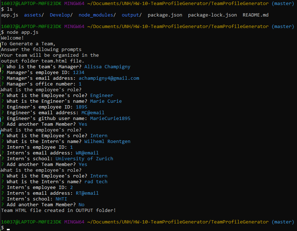Click the MC@email address text
The width and height of the screenshot is (297, 231).
pyautogui.click(x=93, y=112)
